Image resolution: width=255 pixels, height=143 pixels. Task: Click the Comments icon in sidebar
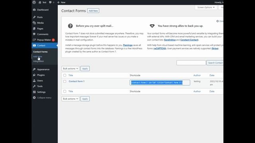tap(34, 34)
